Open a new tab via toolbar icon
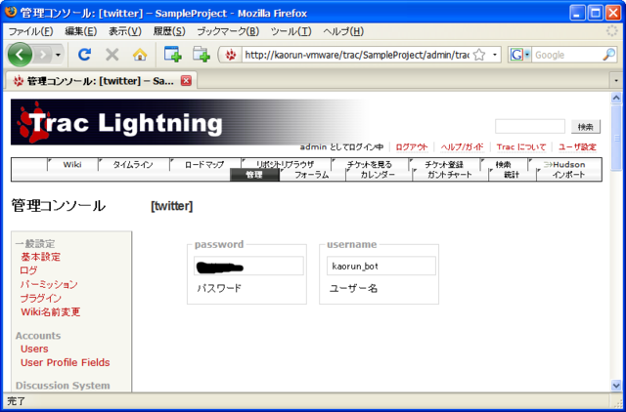The height and width of the screenshot is (412, 626). click(201, 54)
